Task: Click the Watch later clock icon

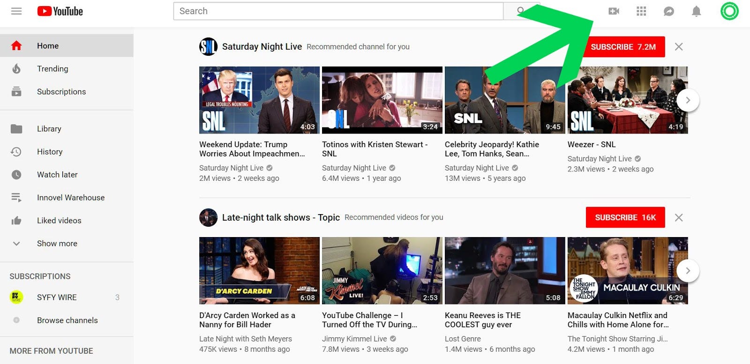Action: pyautogui.click(x=16, y=174)
